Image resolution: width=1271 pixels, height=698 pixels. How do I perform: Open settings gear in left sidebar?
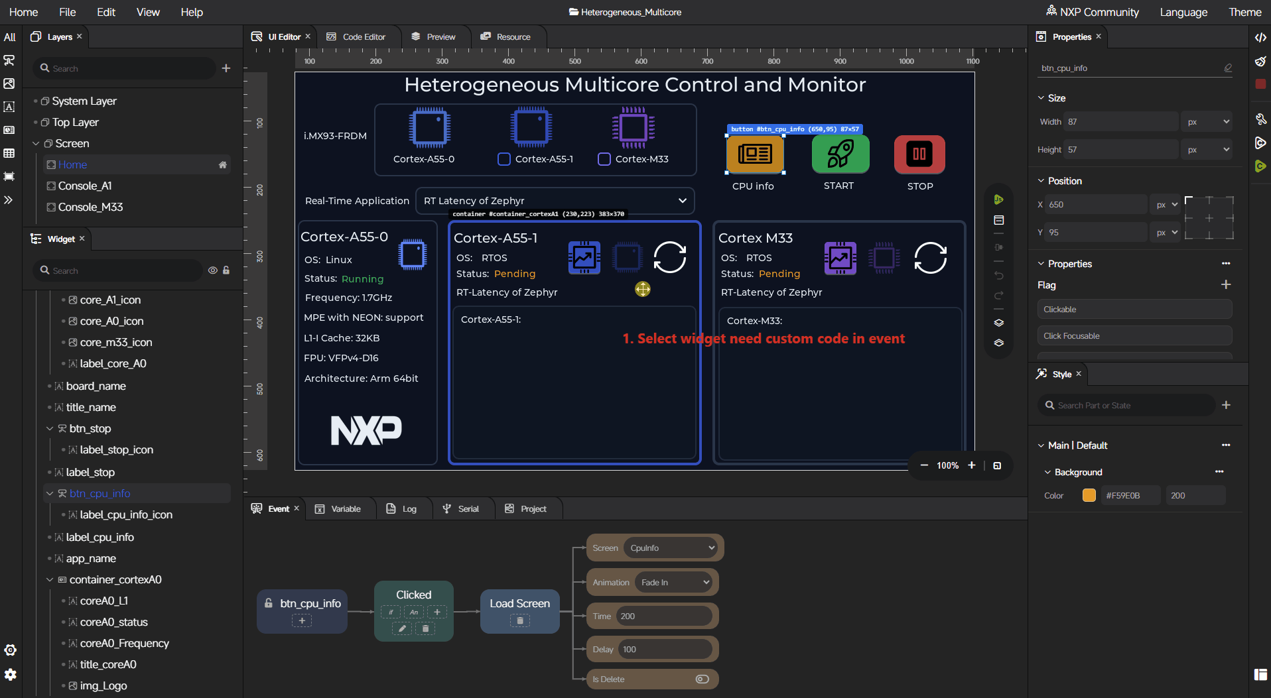(x=10, y=674)
